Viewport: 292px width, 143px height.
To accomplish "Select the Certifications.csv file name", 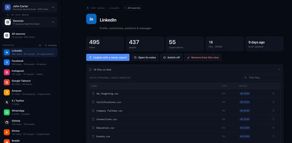I will tap(109, 102).
